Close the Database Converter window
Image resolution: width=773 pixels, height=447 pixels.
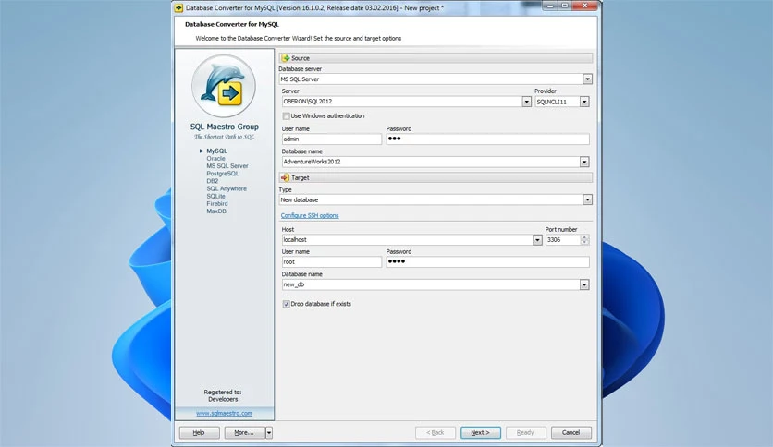click(x=584, y=6)
